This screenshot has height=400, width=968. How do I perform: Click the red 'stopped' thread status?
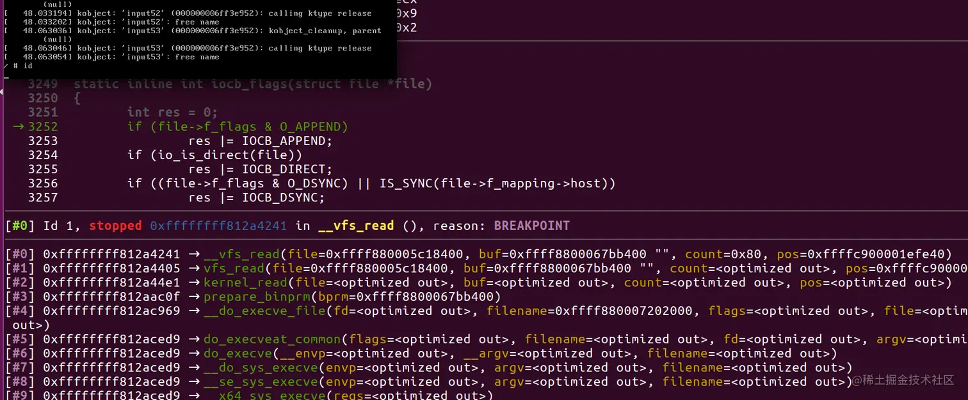[115, 226]
